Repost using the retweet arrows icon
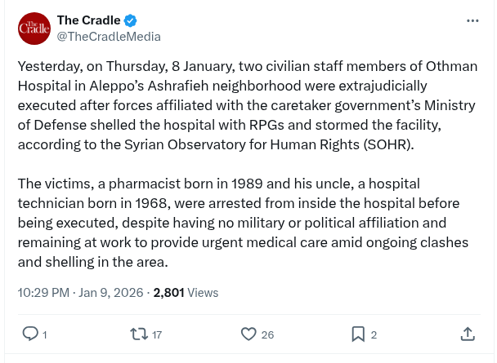497x363 pixels. point(140,334)
